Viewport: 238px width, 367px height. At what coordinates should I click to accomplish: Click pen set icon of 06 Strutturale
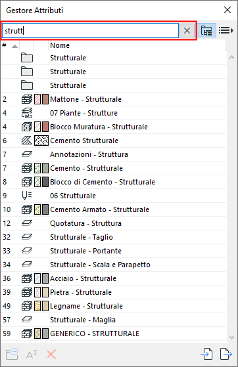pyautogui.click(x=27, y=196)
